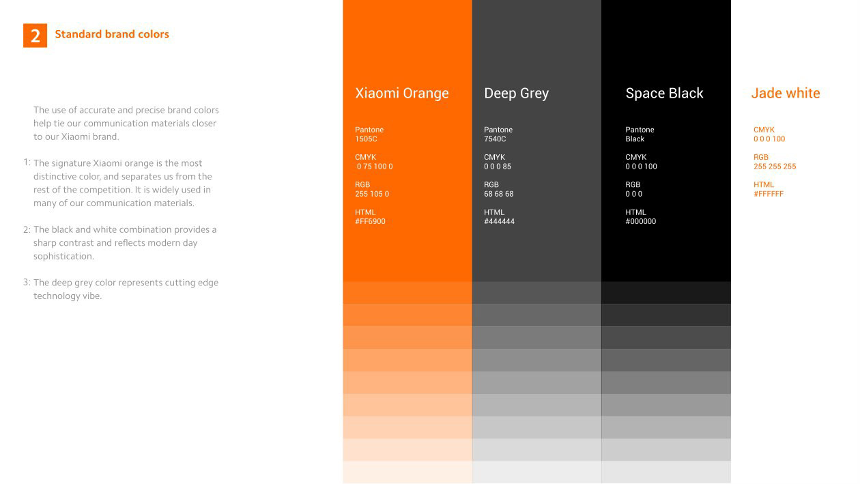
Task: Click the 'Jade white' column title
Action: [x=786, y=94]
